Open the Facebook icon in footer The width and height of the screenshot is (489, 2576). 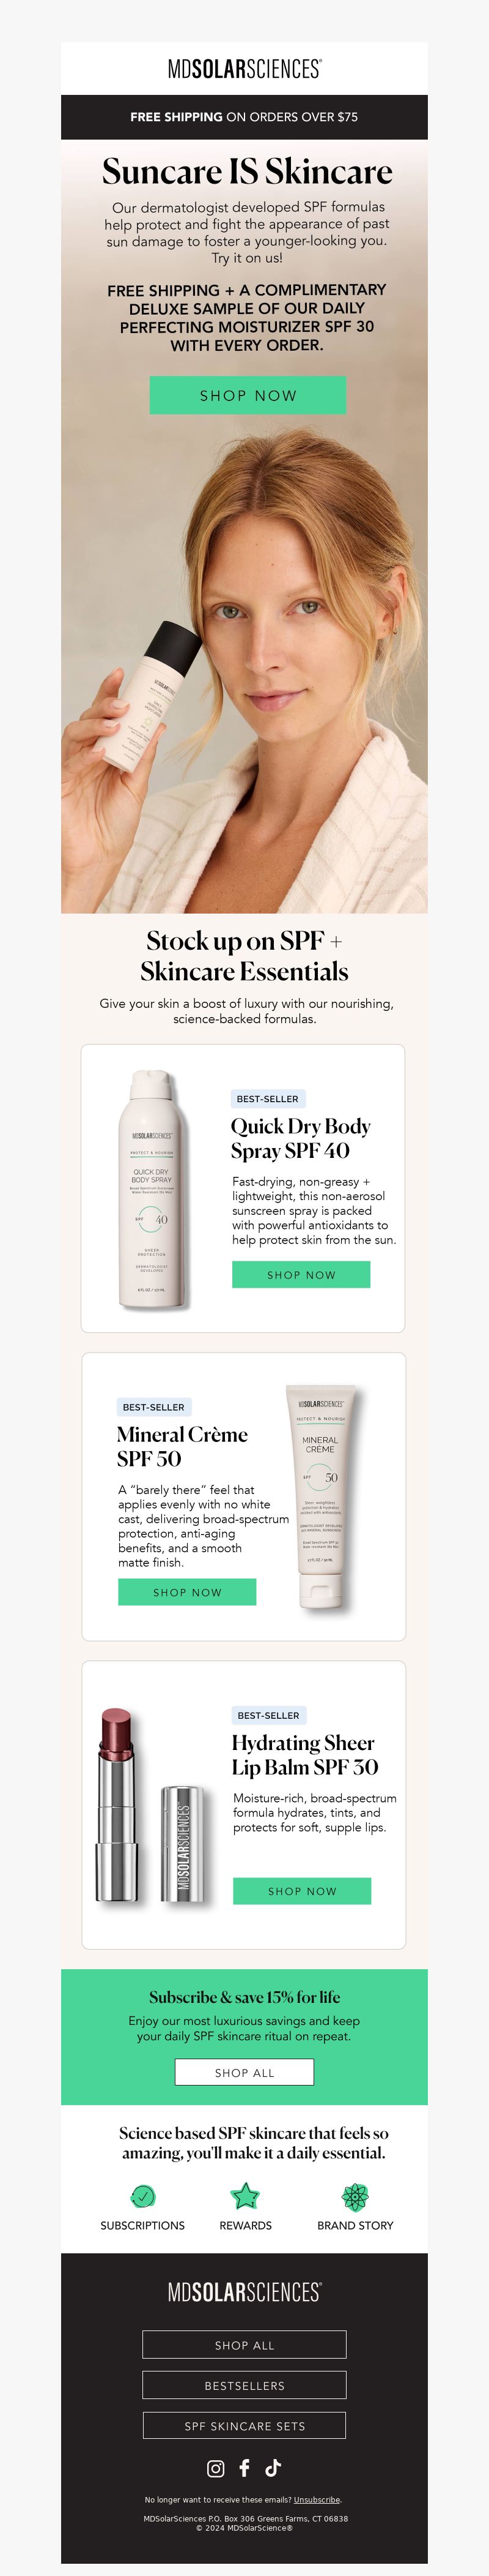244,2468
